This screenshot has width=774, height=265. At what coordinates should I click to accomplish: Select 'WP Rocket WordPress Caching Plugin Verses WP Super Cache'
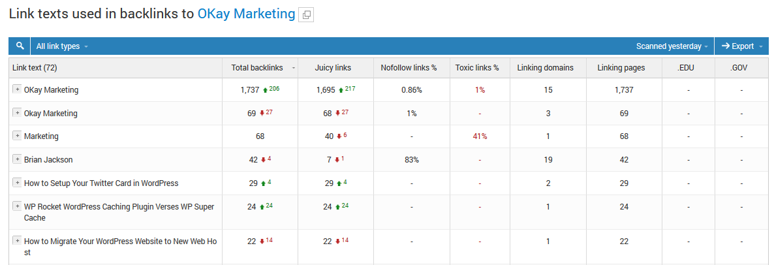pos(119,211)
